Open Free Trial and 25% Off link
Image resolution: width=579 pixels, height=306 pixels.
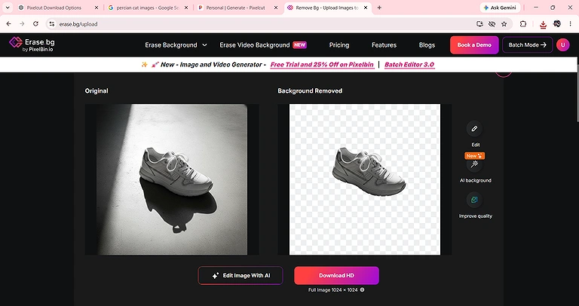(x=322, y=65)
